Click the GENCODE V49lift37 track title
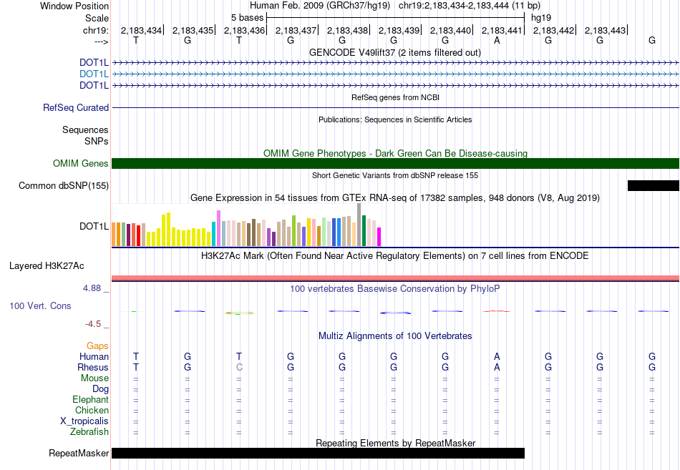 [x=395, y=52]
